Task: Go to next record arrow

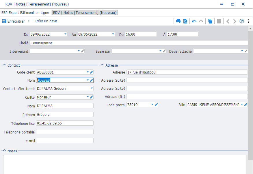Action: coord(235,21)
